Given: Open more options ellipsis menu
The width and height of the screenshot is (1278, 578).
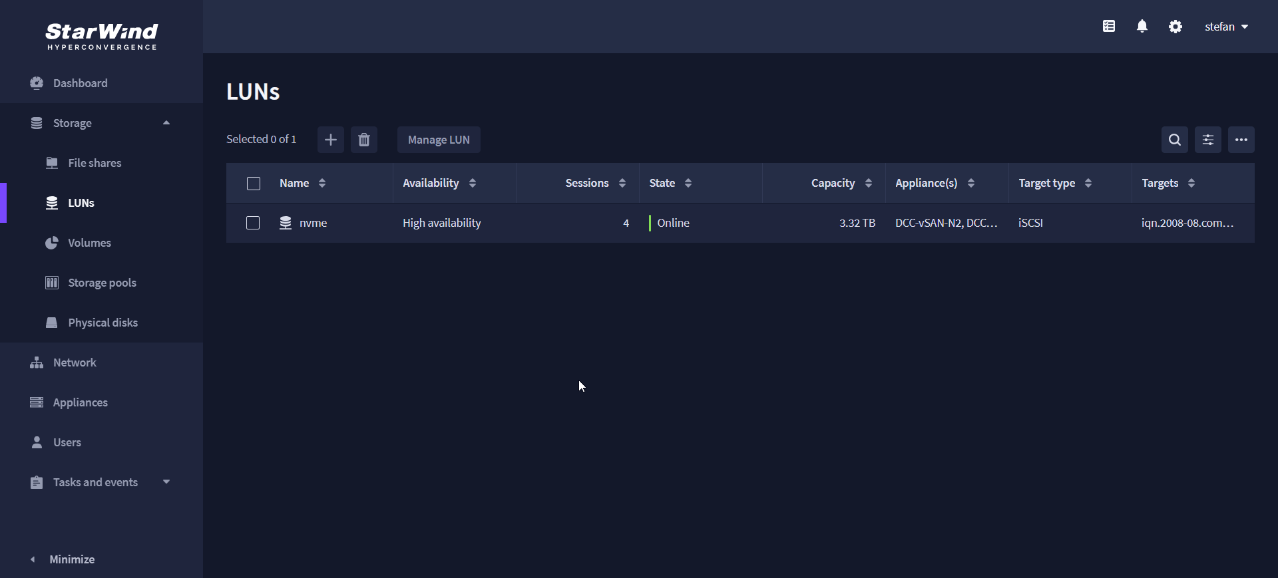Looking at the screenshot, I should click(x=1241, y=140).
